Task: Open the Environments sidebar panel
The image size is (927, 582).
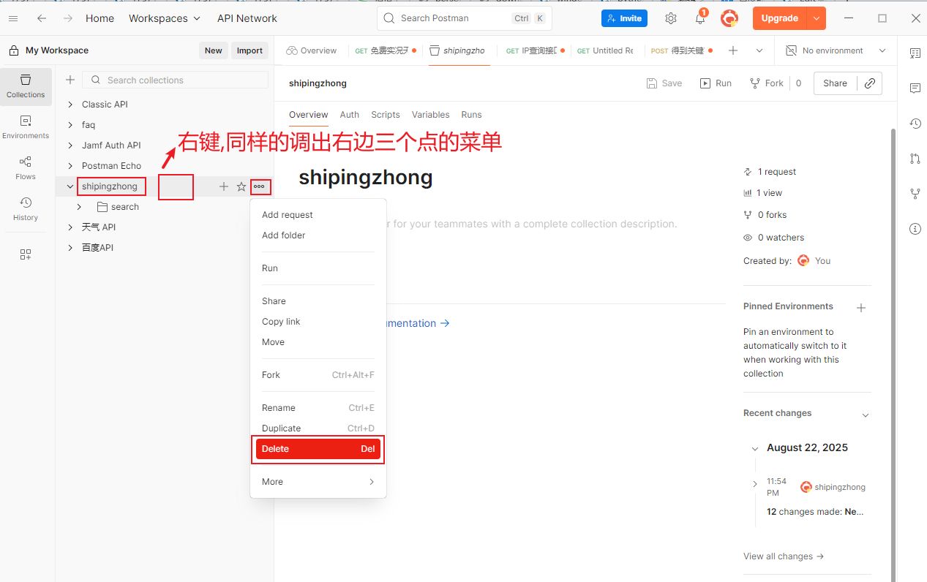Action: pyautogui.click(x=26, y=126)
